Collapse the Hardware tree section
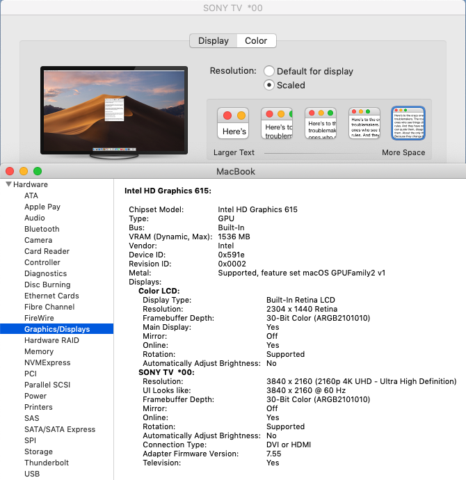The height and width of the screenshot is (480, 466). (8, 184)
